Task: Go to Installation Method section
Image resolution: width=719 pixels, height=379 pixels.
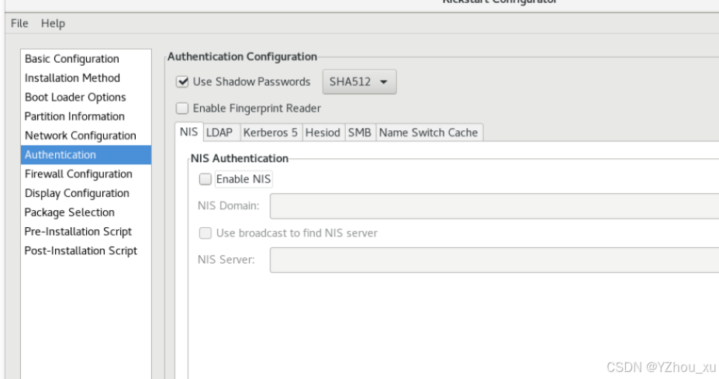Action: (x=72, y=78)
